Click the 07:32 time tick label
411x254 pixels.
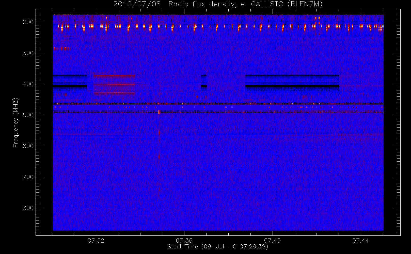[x=96, y=241]
